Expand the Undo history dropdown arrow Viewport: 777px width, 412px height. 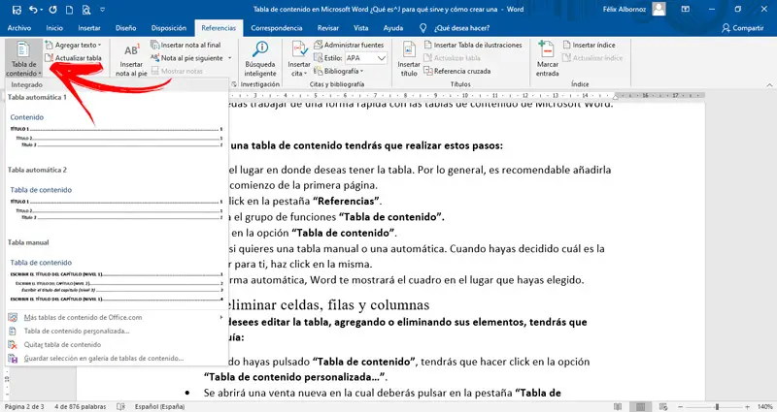[x=42, y=10]
